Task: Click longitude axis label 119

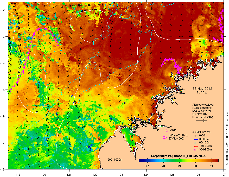Action: point(18,174)
